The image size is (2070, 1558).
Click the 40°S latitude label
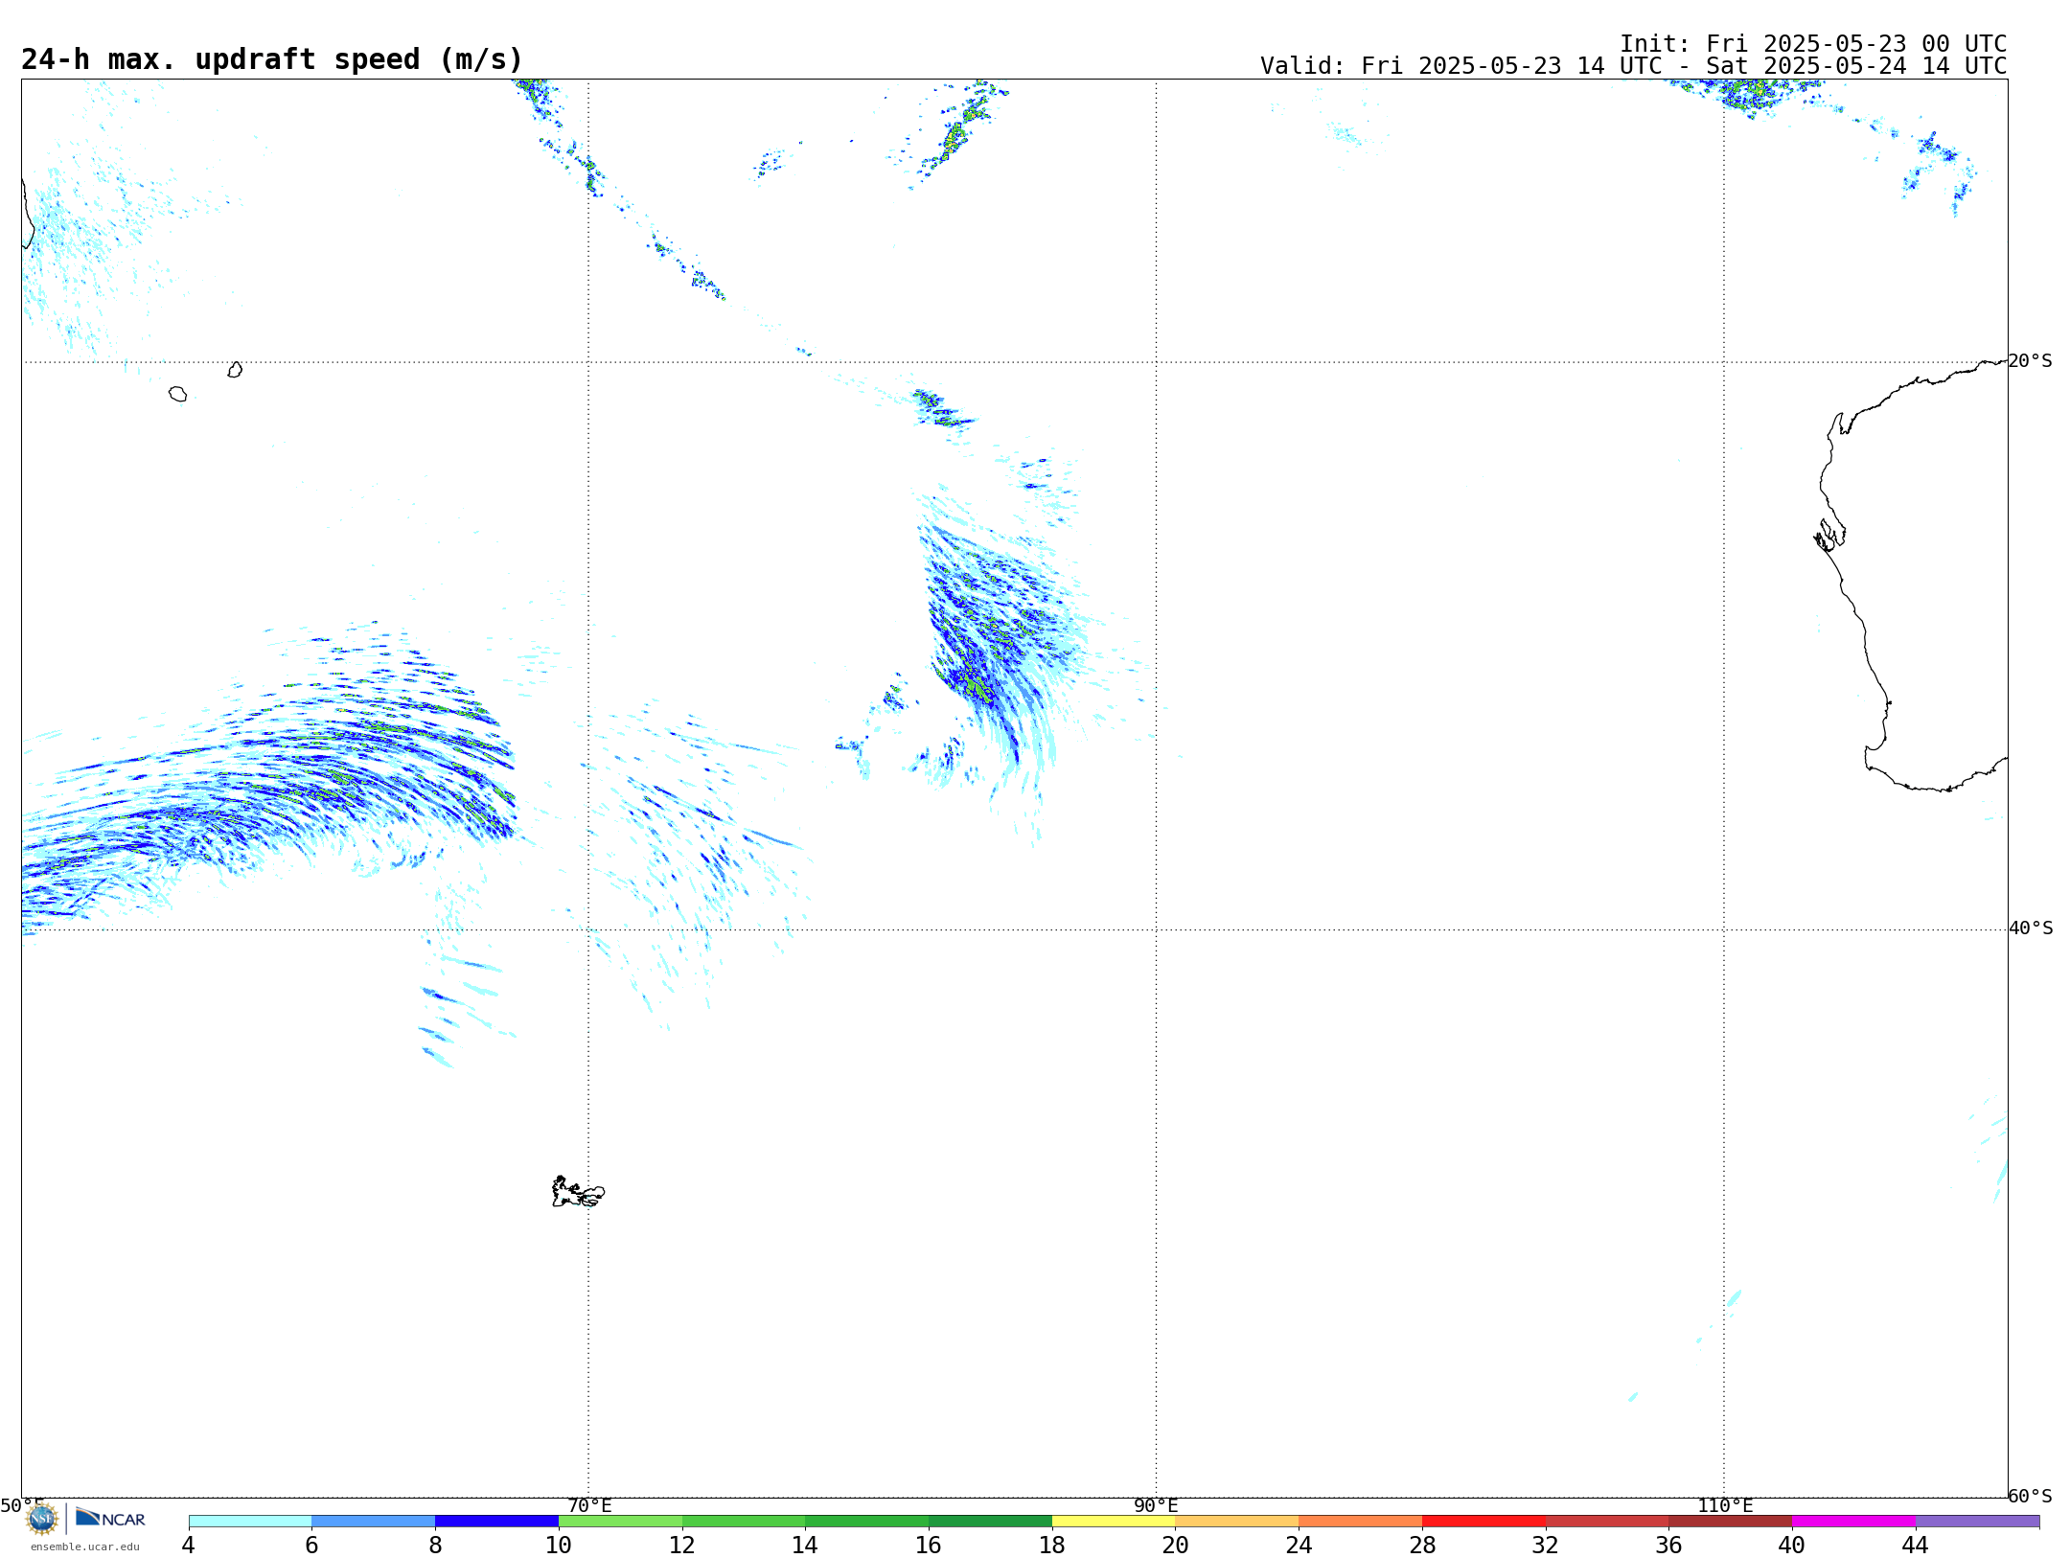click(2031, 928)
